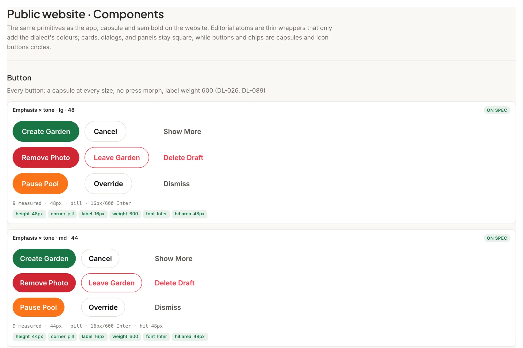
Task: Click Delete Draft in the md 44 card
Action: coord(175,283)
